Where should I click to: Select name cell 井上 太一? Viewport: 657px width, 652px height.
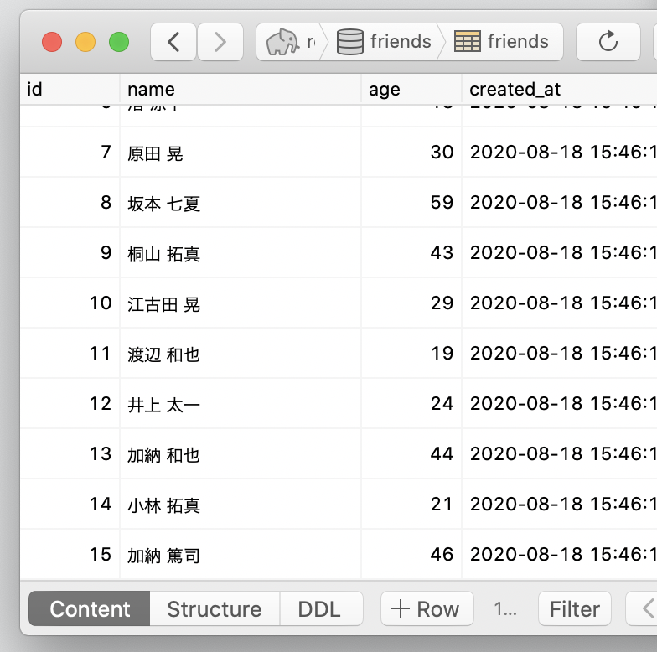(241, 404)
